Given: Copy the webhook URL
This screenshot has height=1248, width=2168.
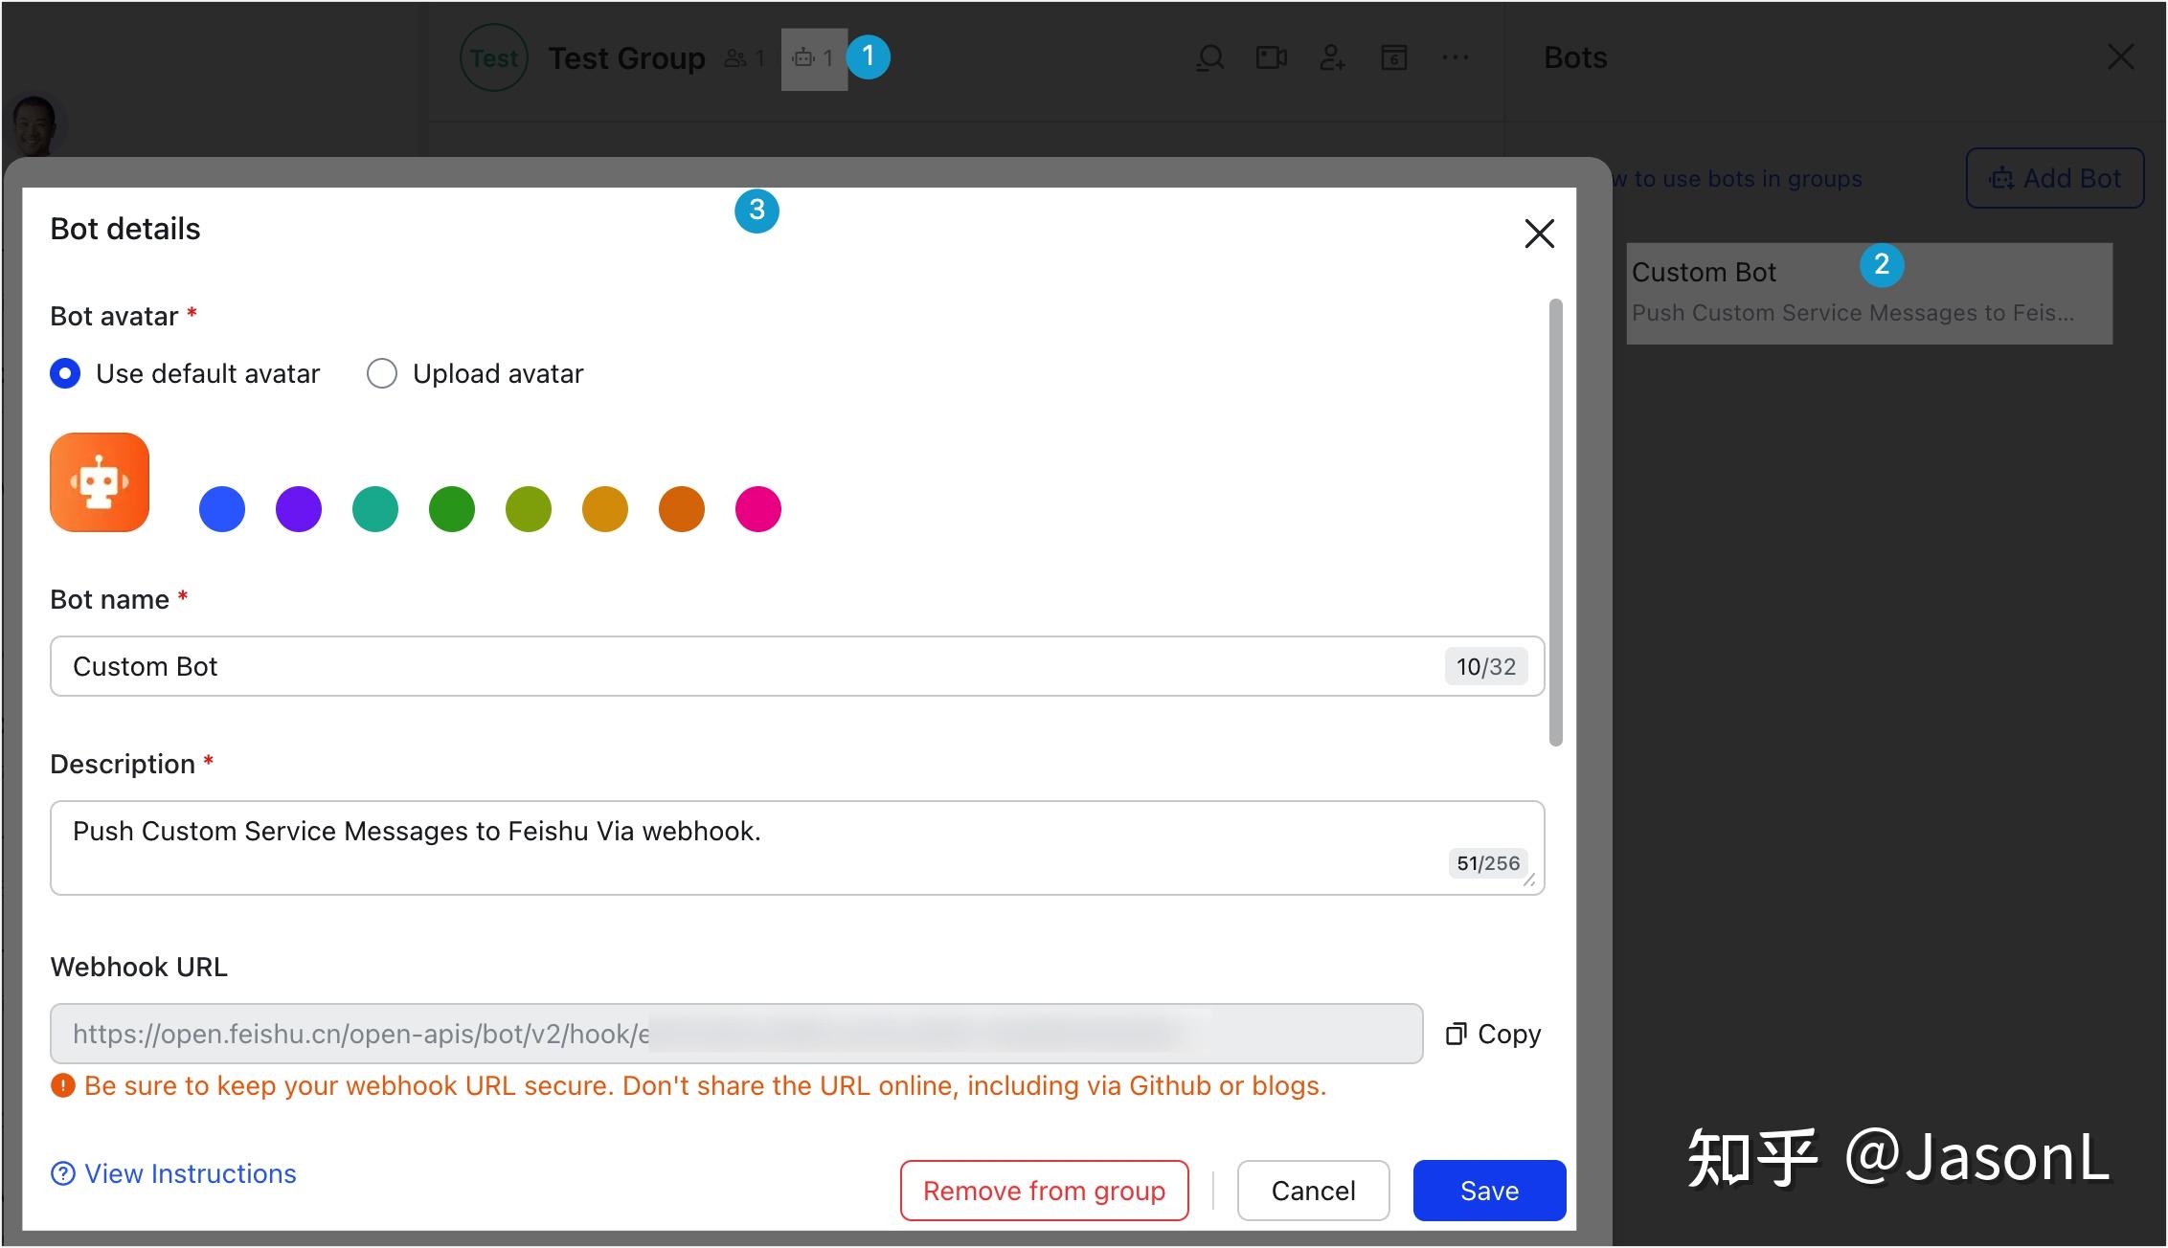Looking at the screenshot, I should (x=1493, y=1034).
